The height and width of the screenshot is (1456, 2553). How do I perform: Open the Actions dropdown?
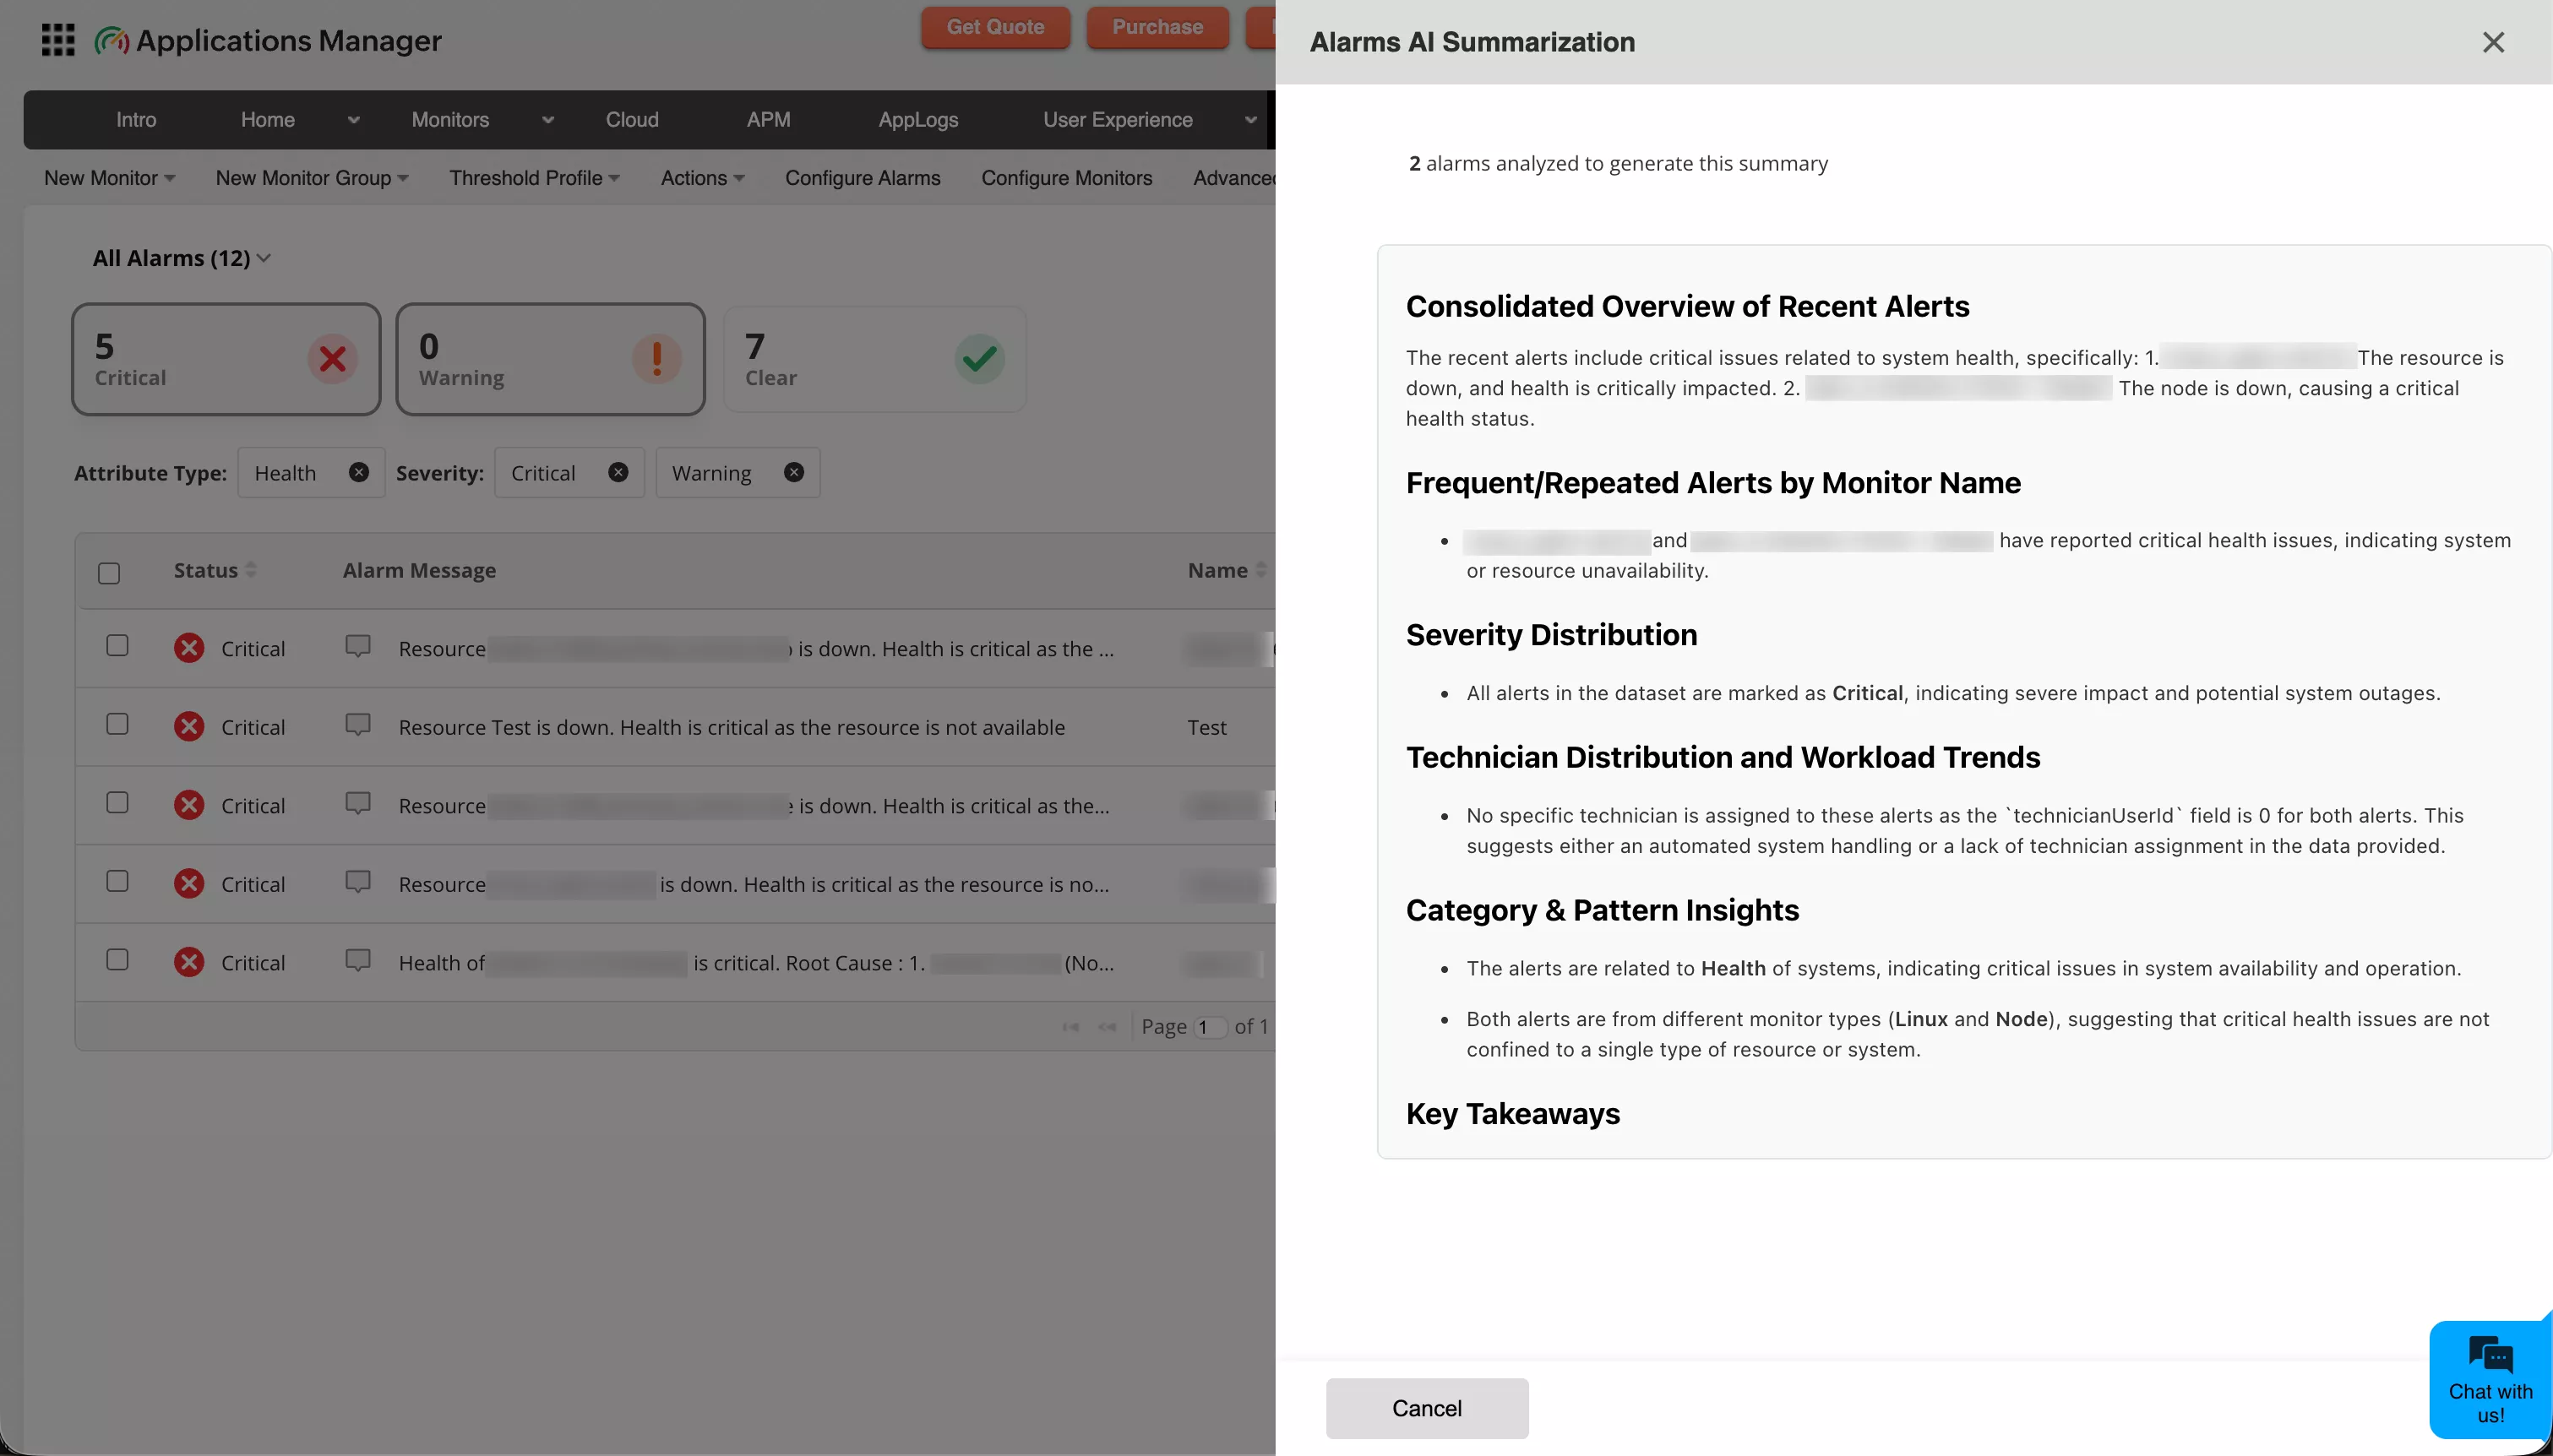702,178
